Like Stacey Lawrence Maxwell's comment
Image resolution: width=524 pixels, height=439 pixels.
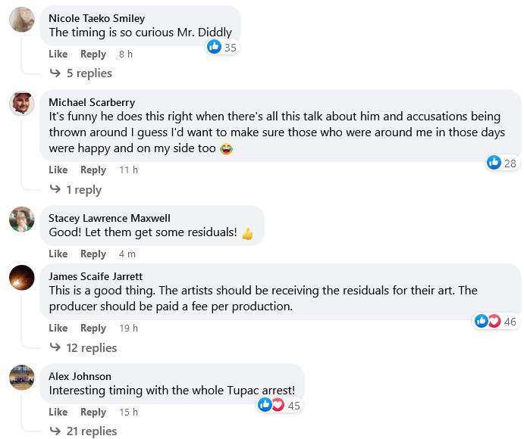tap(58, 254)
